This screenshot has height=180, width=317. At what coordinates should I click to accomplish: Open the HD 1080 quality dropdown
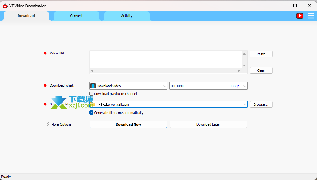[208, 86]
